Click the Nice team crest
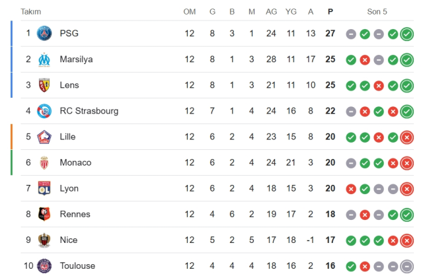The width and height of the screenshot is (423, 278). tap(44, 240)
